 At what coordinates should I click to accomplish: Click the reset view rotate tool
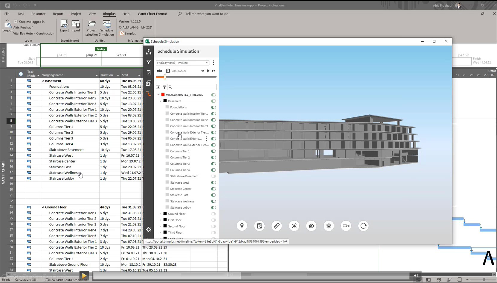click(363, 226)
